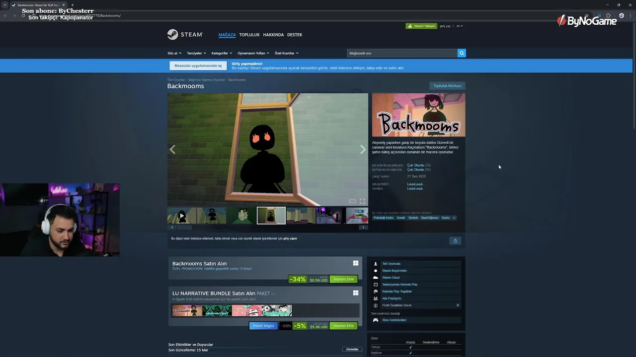Viewport: 636px width, 357px height.
Task: Open the dil language dropdown
Action: coord(460,26)
